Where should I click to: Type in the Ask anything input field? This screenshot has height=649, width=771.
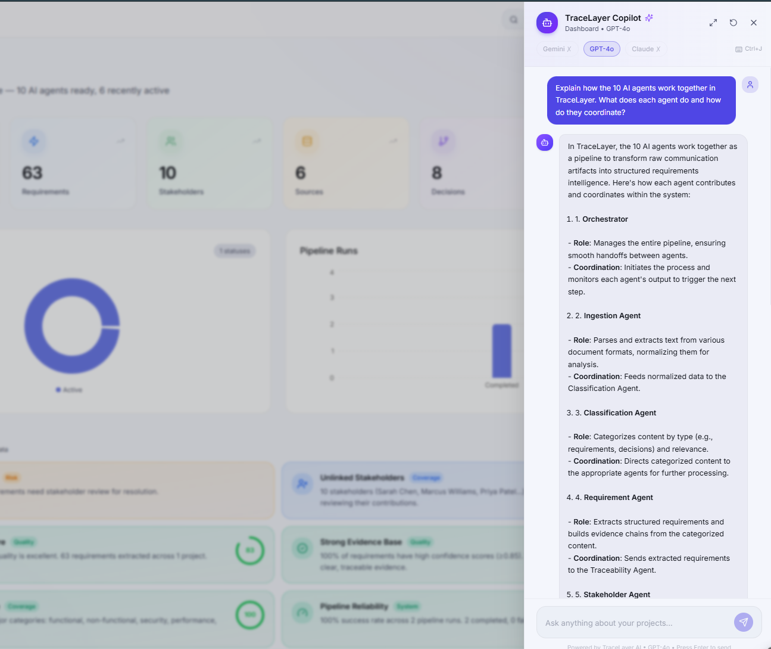(x=634, y=623)
